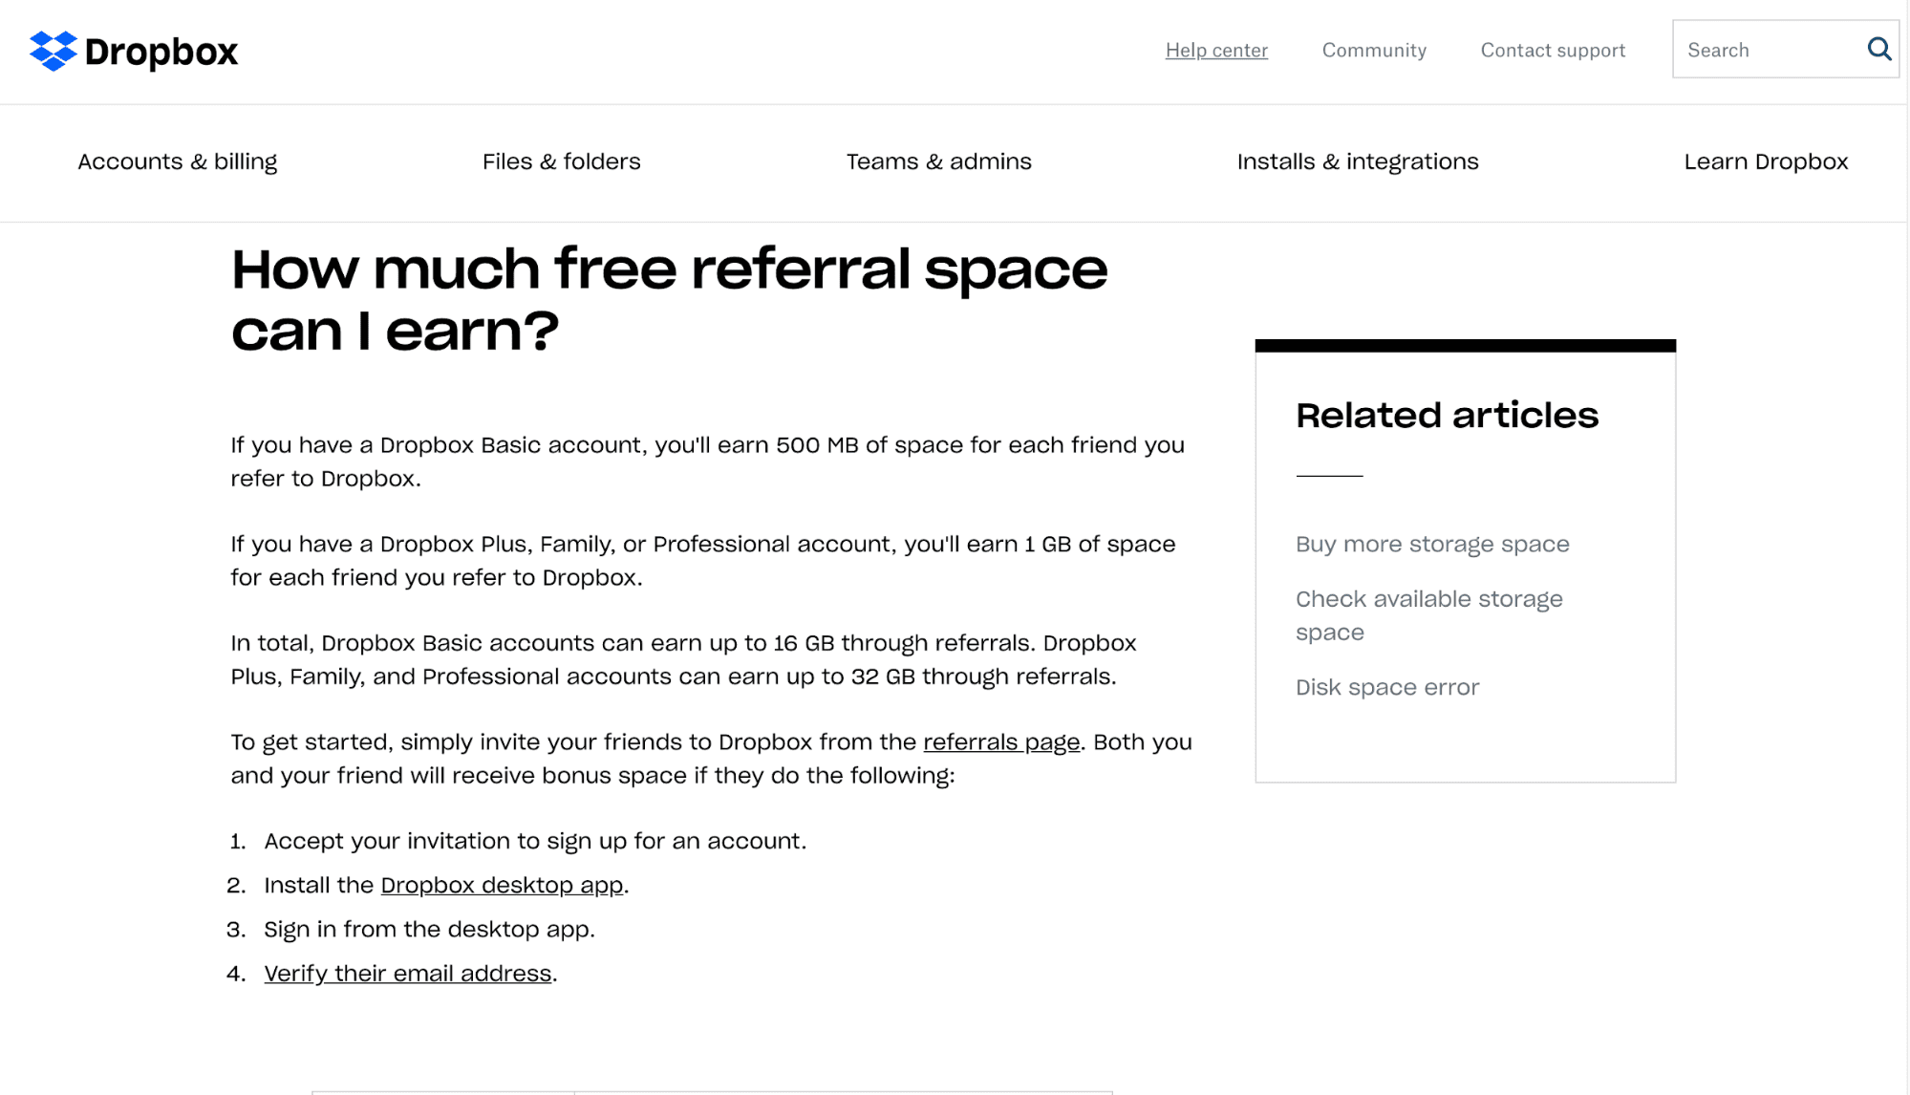
Task: Follow the Dropbox desktop app link
Action: (x=501, y=885)
